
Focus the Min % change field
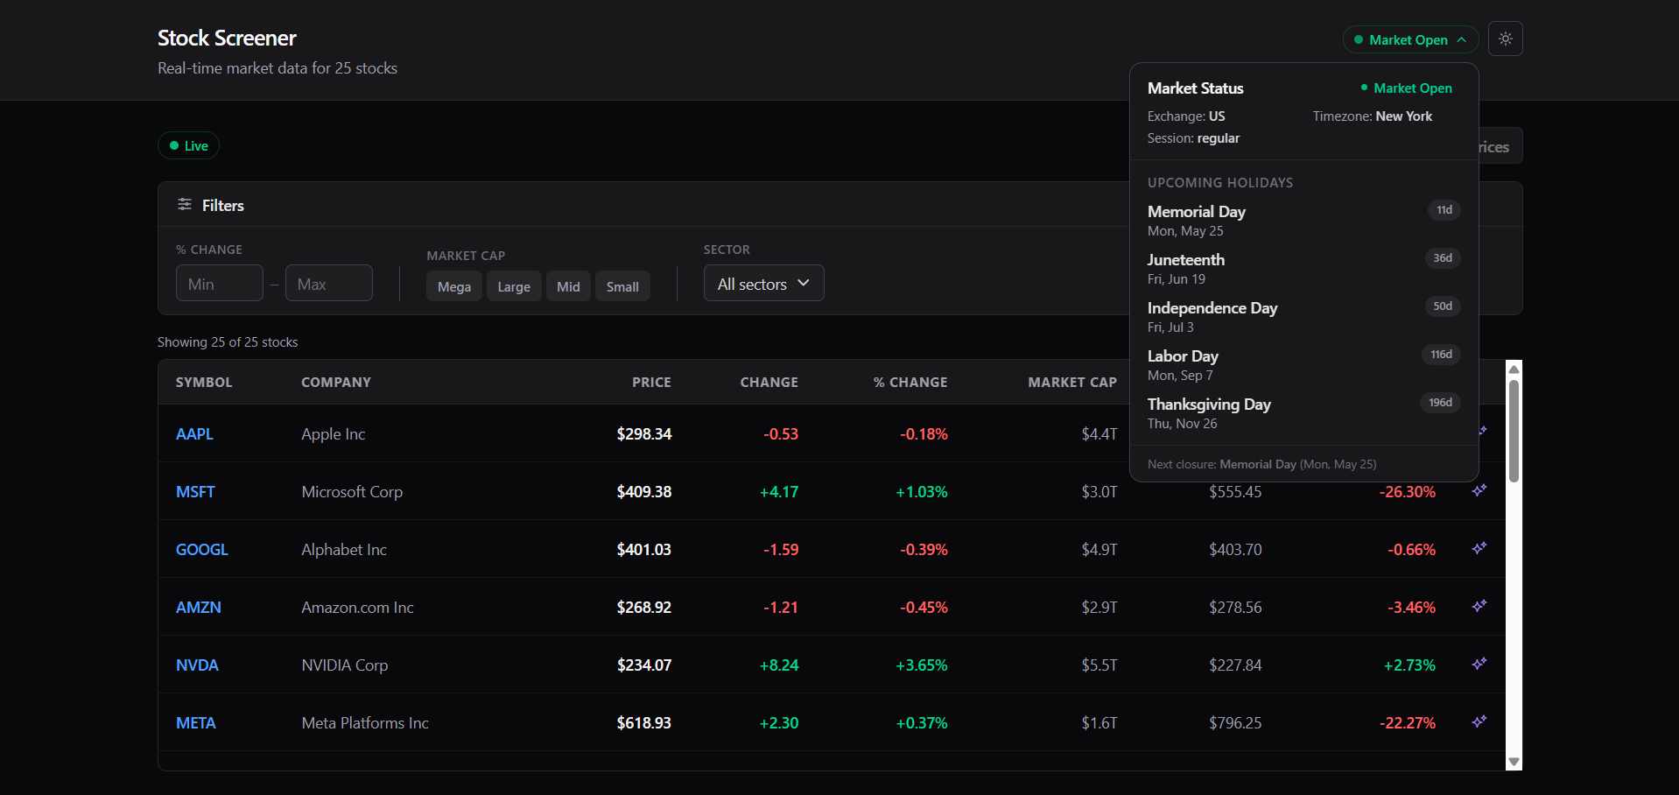220,283
